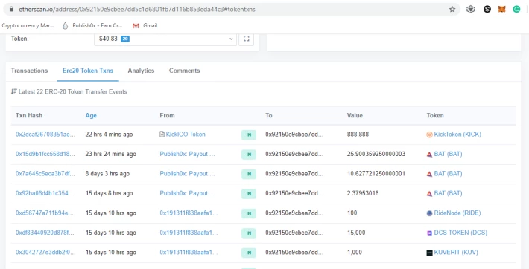Open the Grammarly green extension icon
Image resolution: width=529 pixels, height=269 pixels.
pyautogui.click(x=516, y=10)
